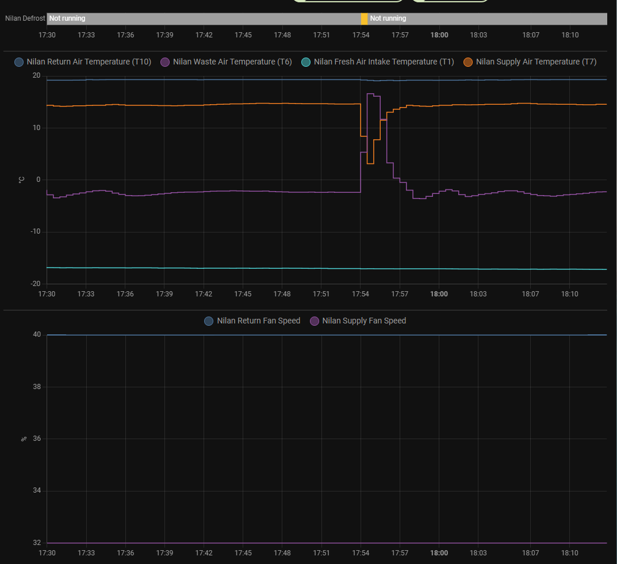Hide the Nilan Waste Air Temperature (T6) series label
617x564 pixels.
(232, 62)
